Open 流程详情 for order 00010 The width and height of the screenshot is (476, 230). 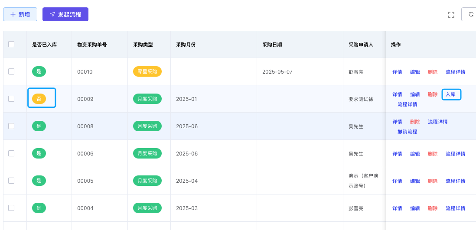pos(455,72)
